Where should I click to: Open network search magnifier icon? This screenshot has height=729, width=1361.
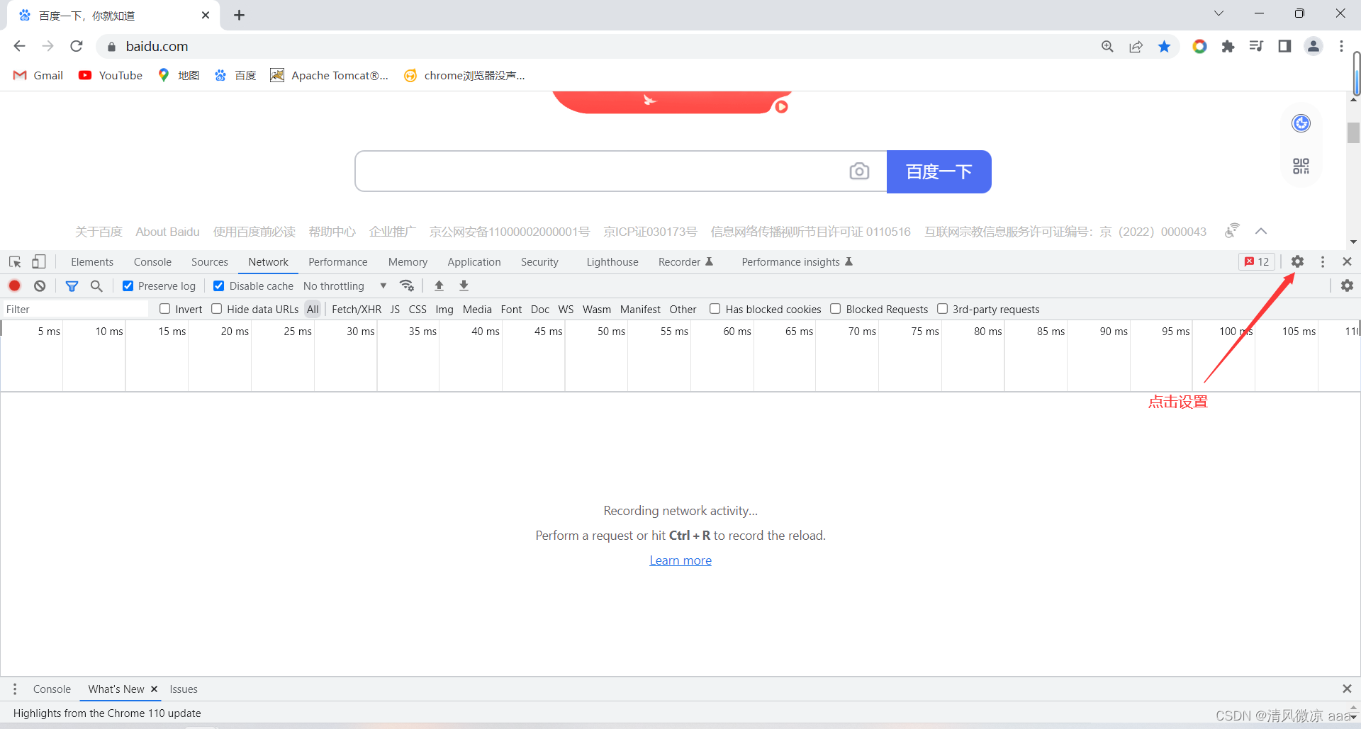(96, 286)
